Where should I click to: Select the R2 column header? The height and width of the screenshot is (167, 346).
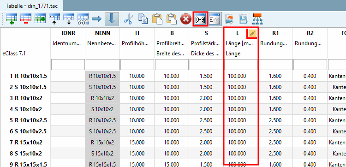(x=310, y=33)
